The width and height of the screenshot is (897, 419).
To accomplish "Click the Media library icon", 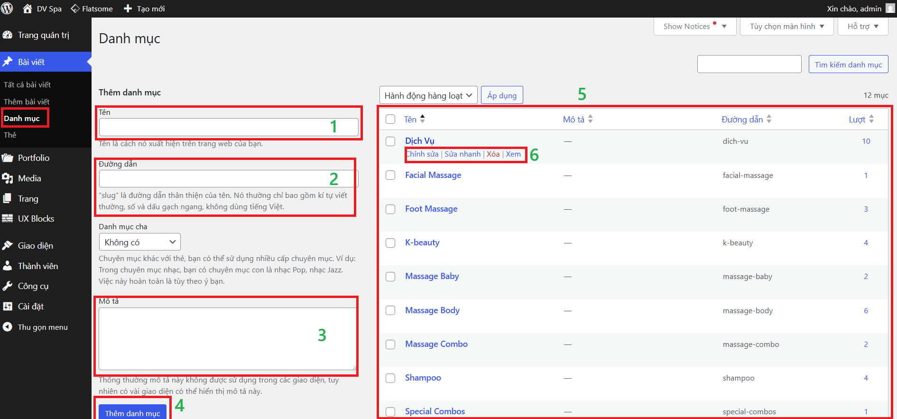I will [x=8, y=178].
